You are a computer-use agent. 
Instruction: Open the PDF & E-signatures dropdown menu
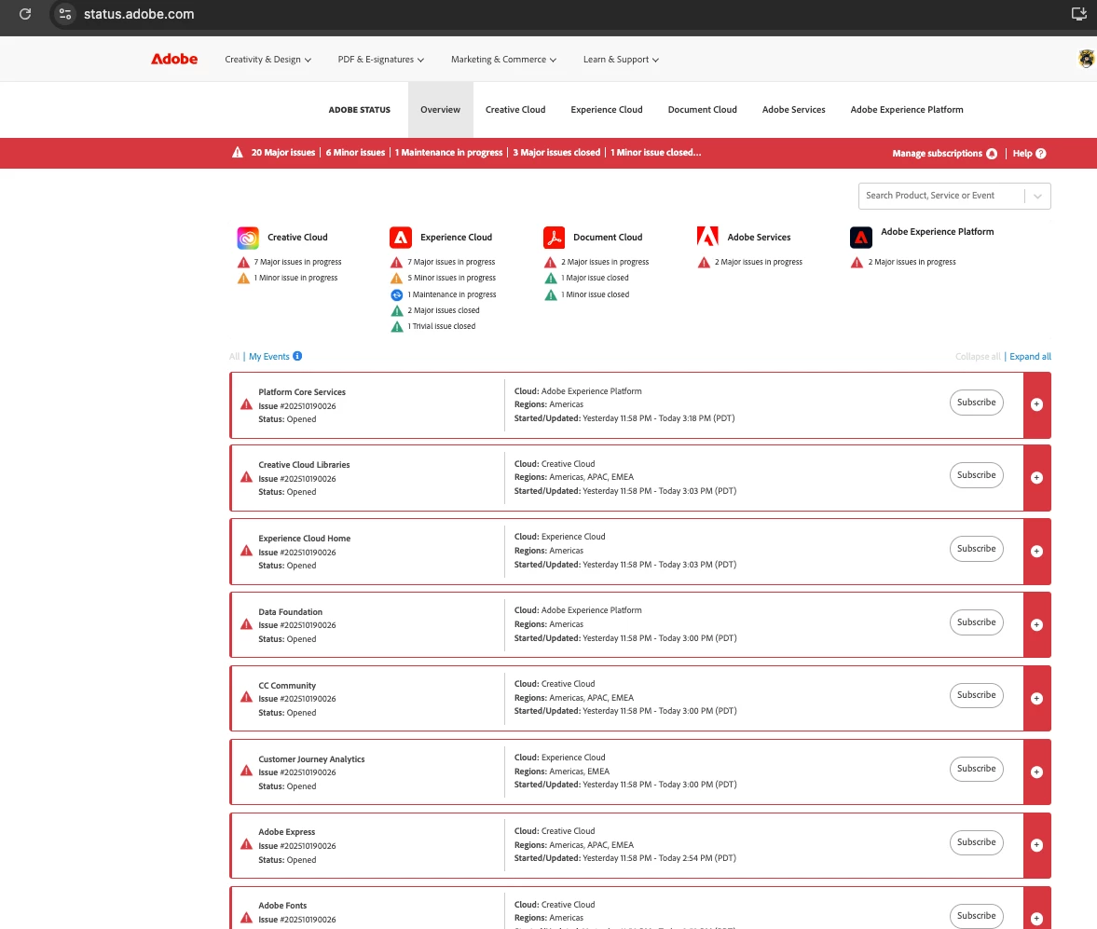click(x=381, y=60)
